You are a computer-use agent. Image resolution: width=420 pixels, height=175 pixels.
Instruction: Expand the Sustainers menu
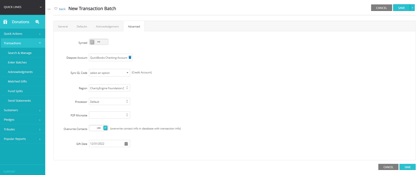[x=23, y=110]
